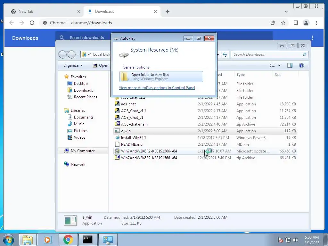Click the Search downloads field in Chrome
The height and width of the screenshot is (246, 328).
click(x=87, y=38)
